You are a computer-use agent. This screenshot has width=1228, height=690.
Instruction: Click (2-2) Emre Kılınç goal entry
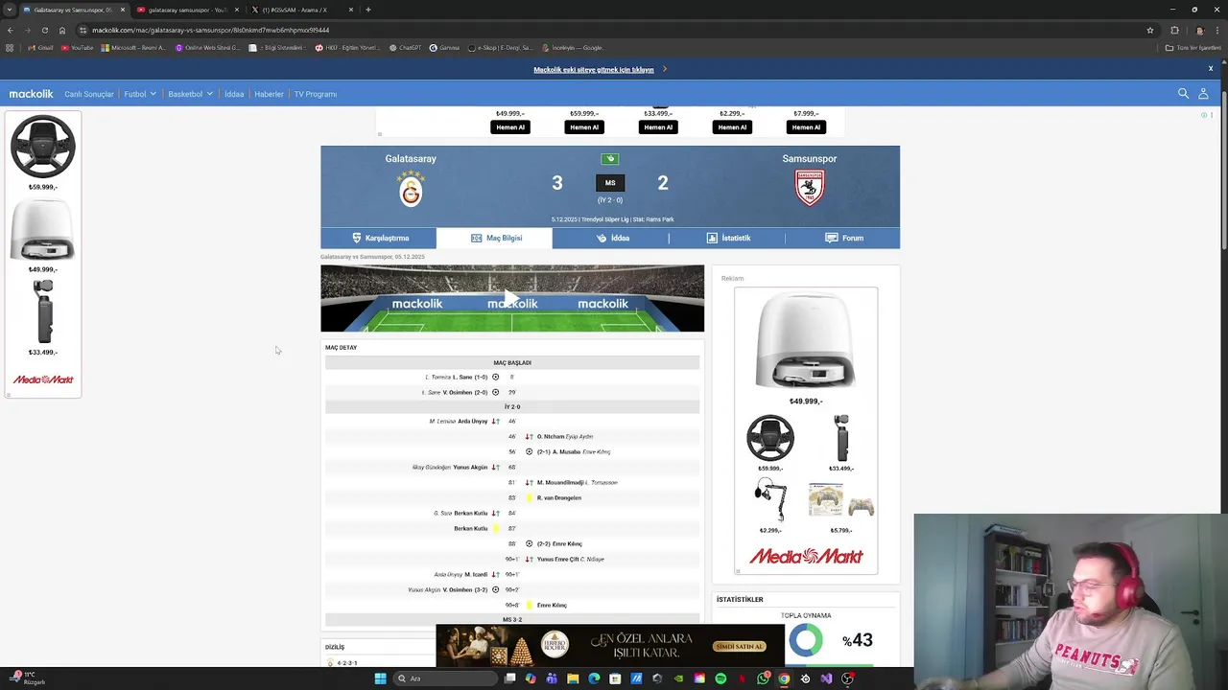[x=559, y=543]
